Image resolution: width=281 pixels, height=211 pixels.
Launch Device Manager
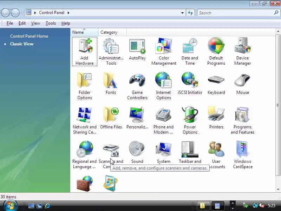[x=242, y=52]
